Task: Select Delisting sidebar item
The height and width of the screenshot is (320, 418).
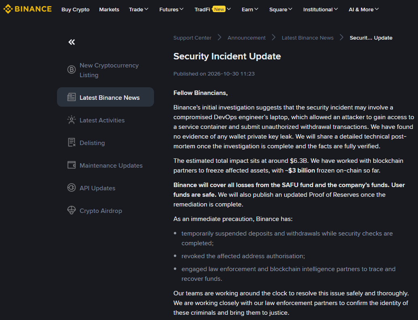Action: 106,143
